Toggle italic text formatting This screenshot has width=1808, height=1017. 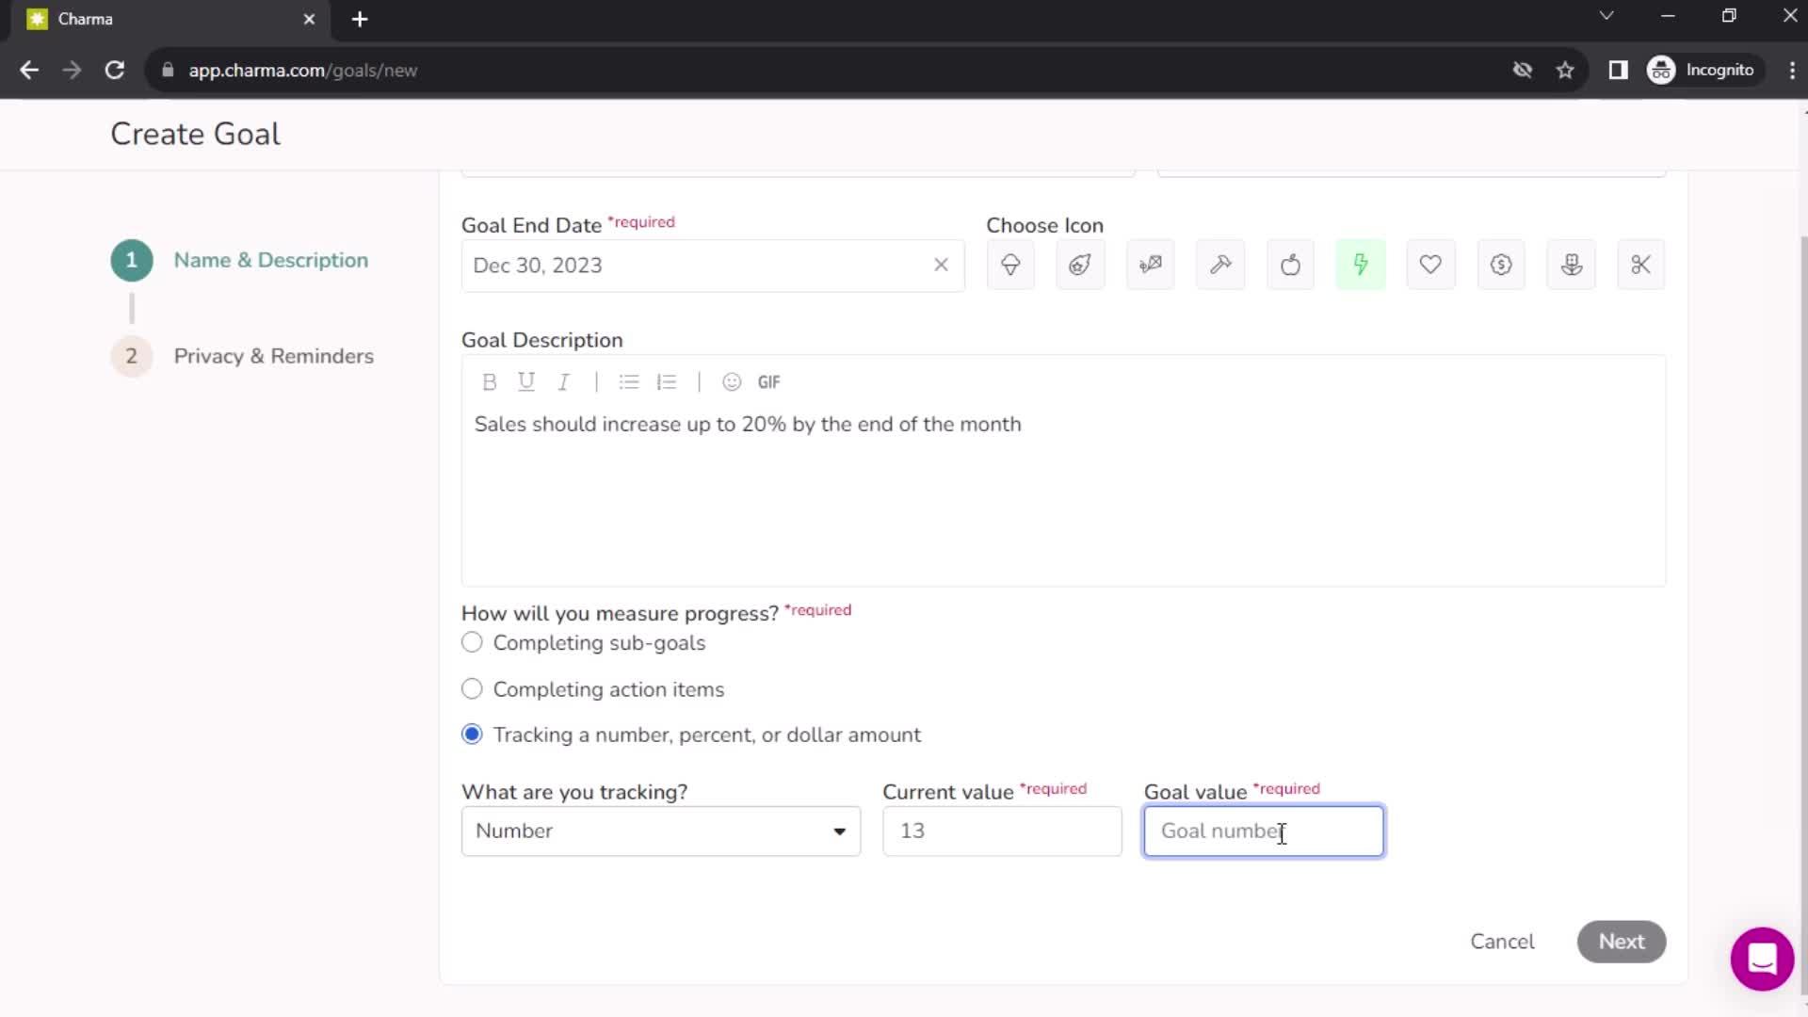tap(562, 381)
